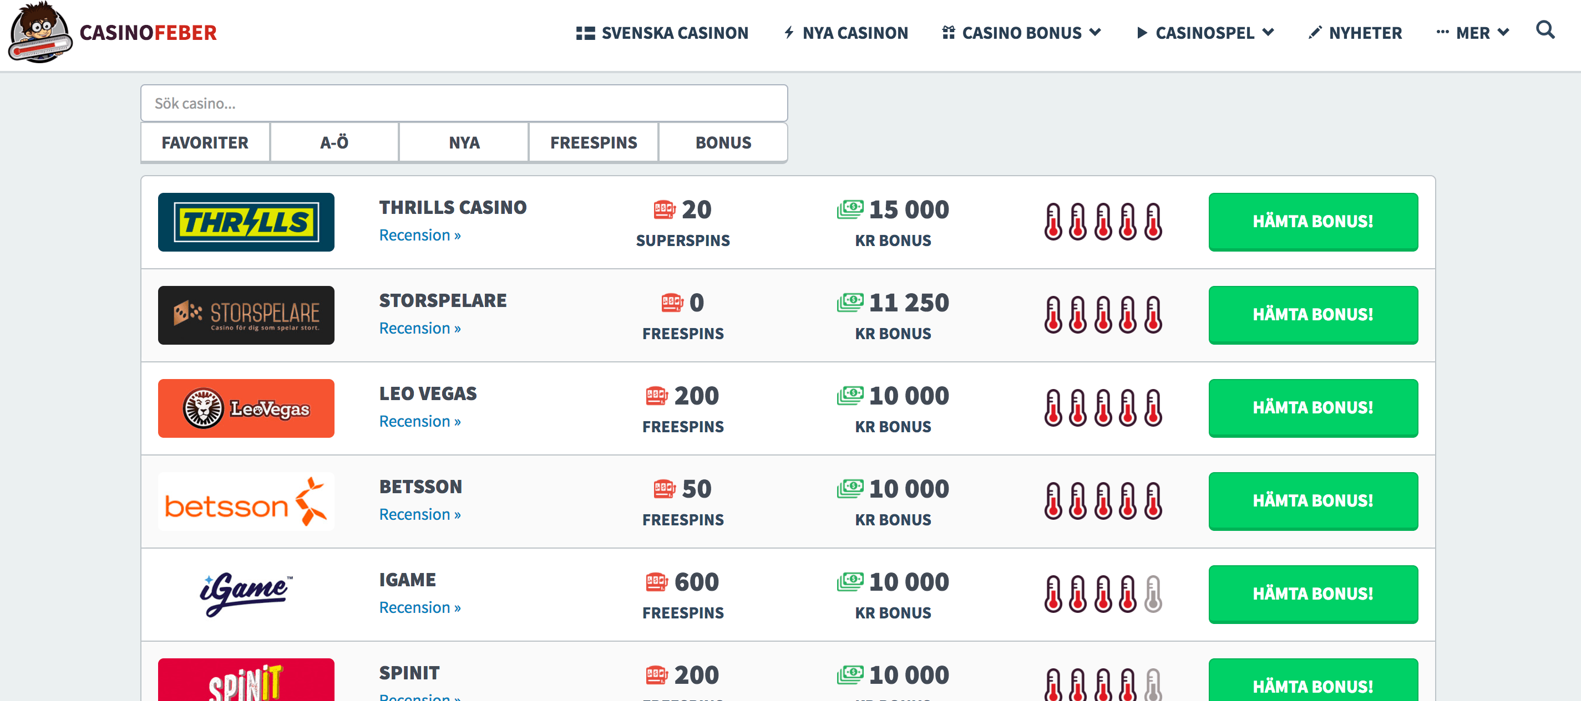The height and width of the screenshot is (701, 1581).
Task: Select the Freespins filter tab
Action: 594,143
